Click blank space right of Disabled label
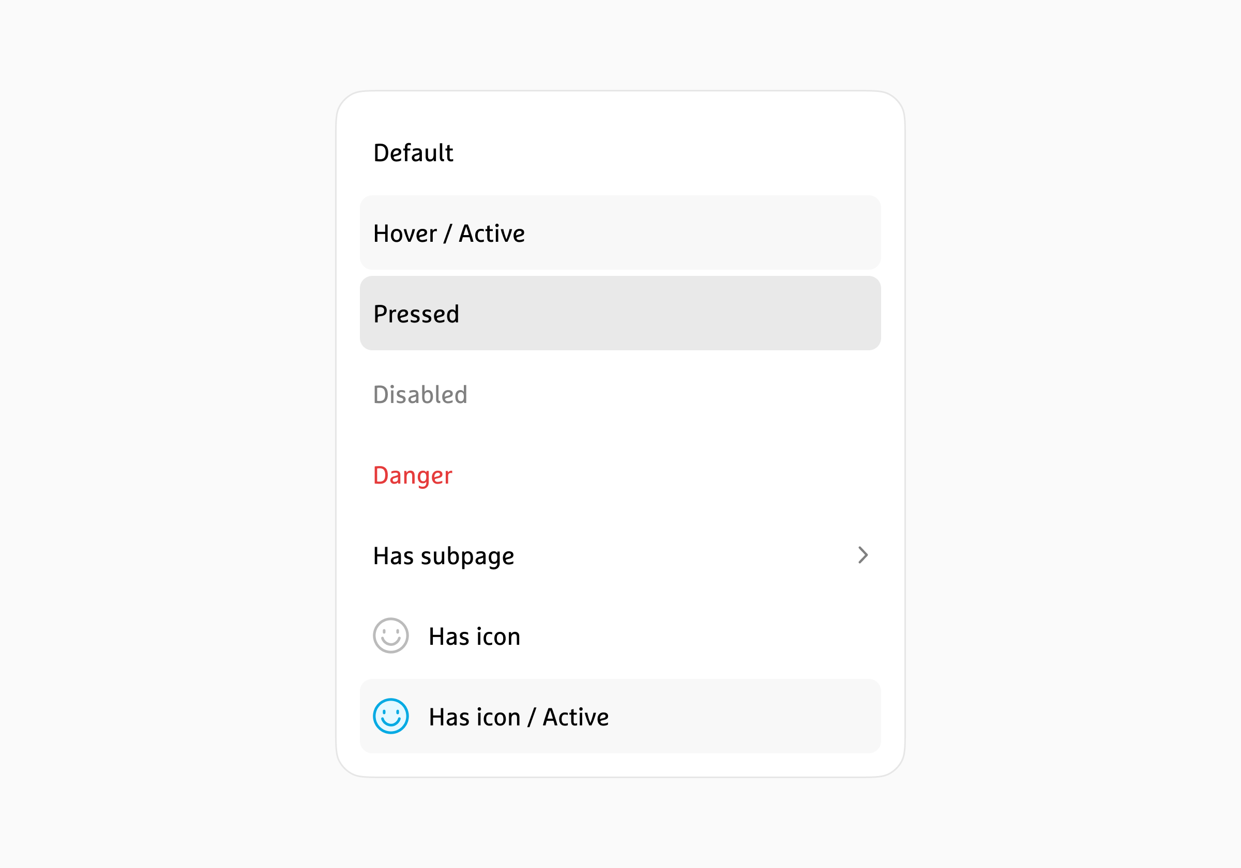Image resolution: width=1241 pixels, height=868 pixels. tap(676, 394)
